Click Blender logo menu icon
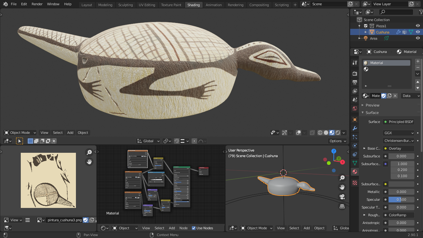423x238 pixels. [x=6, y=4]
